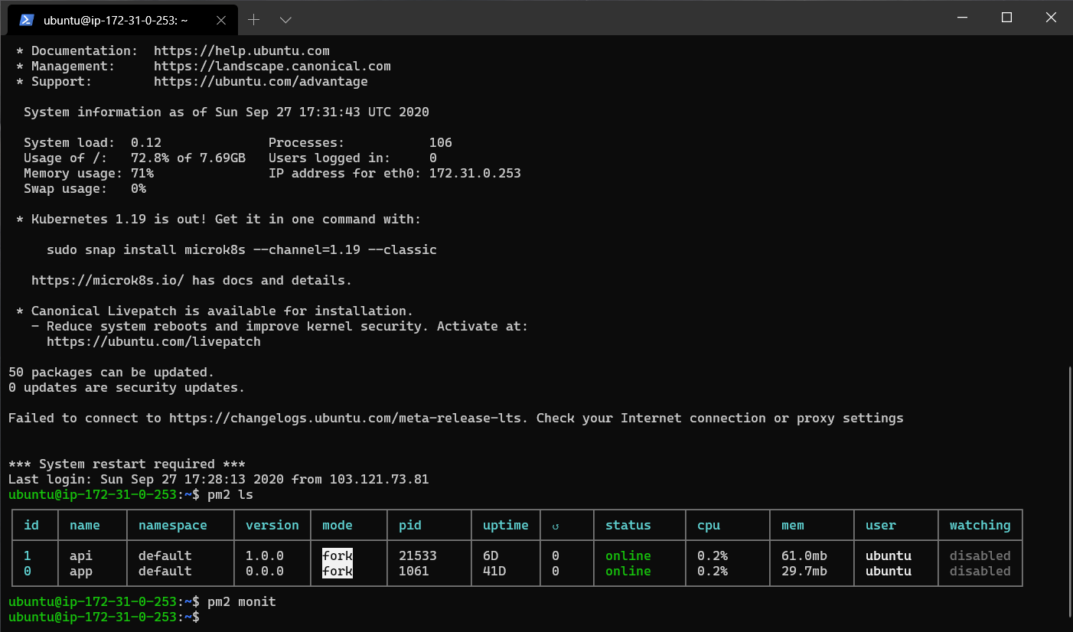
Task: Open a new tab with plus button
Action: [x=253, y=20]
